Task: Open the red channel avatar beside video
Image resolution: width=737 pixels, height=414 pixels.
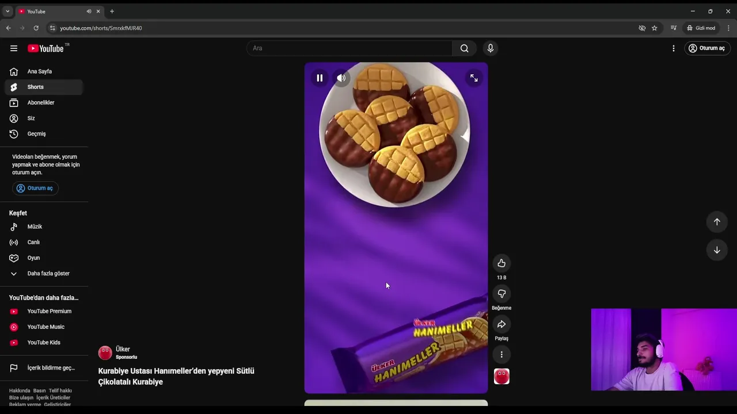Action: coord(502,377)
